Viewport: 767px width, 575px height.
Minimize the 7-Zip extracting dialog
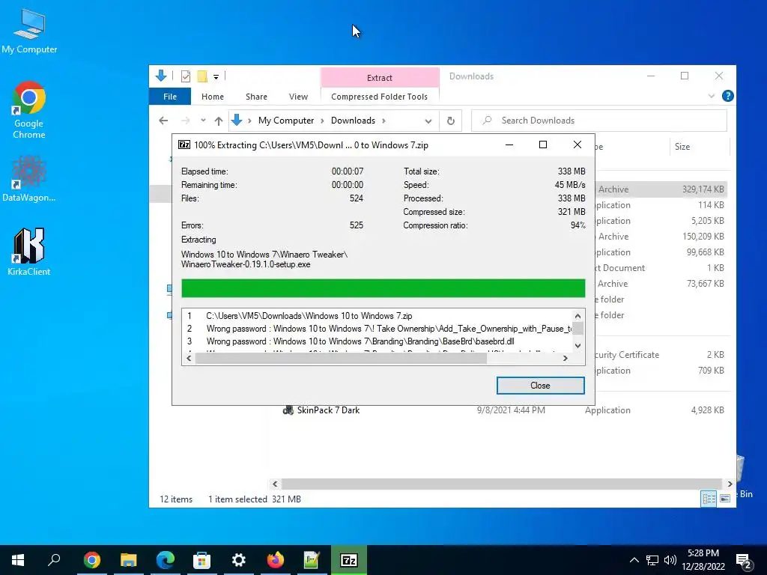pyautogui.click(x=509, y=144)
